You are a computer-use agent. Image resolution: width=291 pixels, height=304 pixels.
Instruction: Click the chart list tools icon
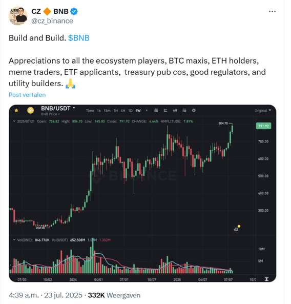pos(184,110)
